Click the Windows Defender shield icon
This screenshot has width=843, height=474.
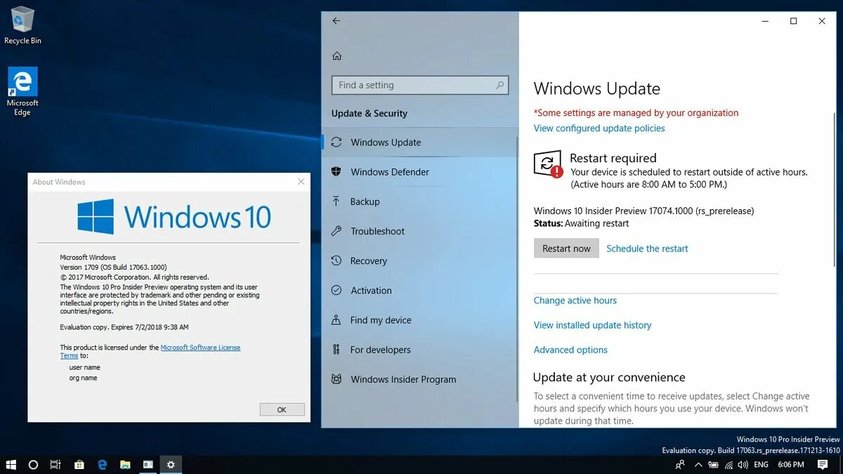[336, 171]
